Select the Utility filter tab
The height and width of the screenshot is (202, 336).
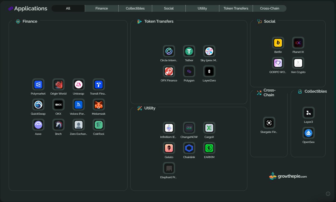point(202,8)
